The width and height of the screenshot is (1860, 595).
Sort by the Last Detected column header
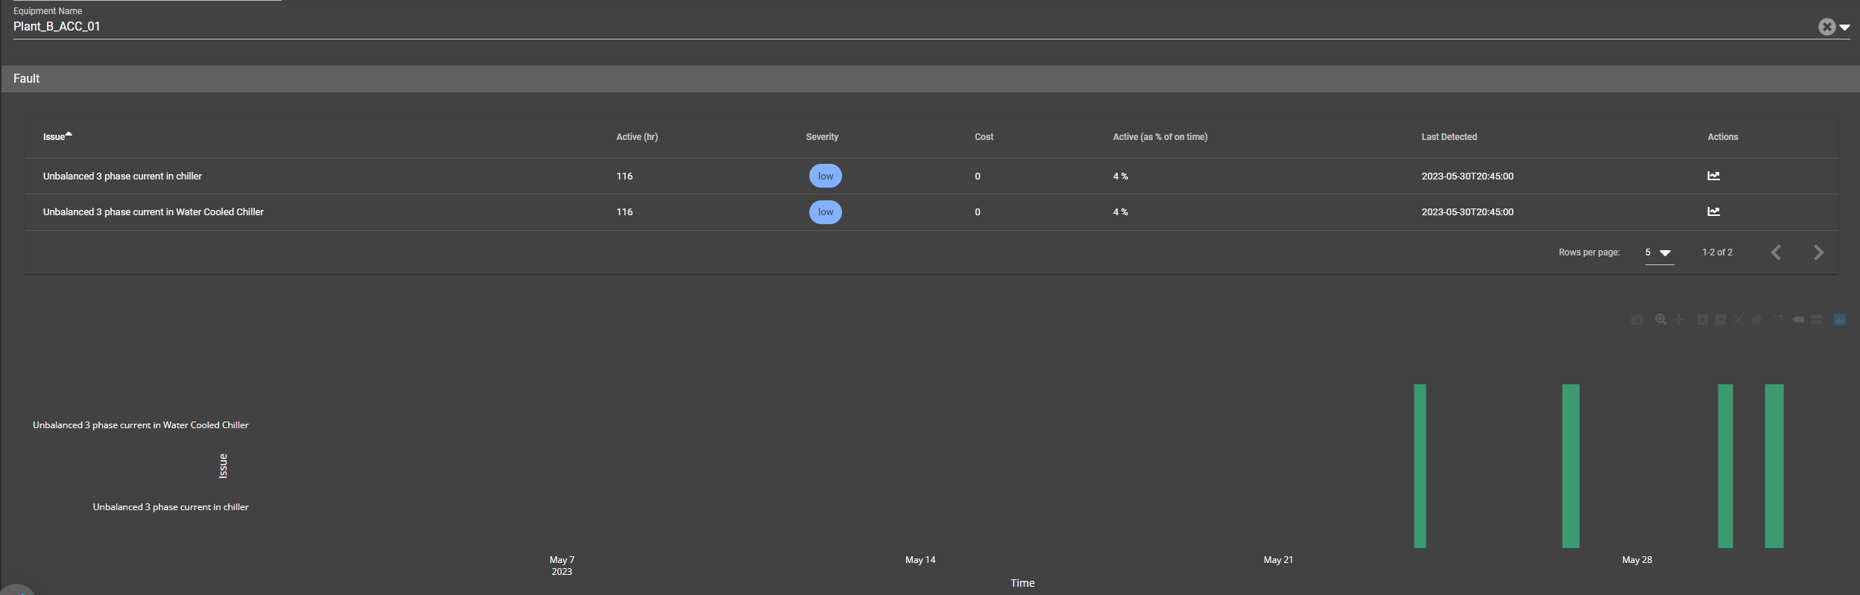[1449, 137]
